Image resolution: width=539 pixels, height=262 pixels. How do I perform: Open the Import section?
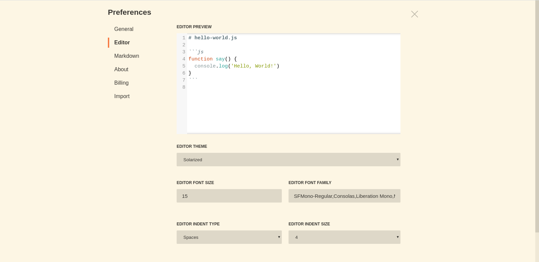point(122,96)
